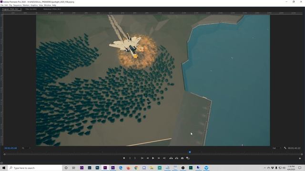305x171 pixels.
Task: Open the notification center
Action: pyautogui.click(x=300, y=168)
